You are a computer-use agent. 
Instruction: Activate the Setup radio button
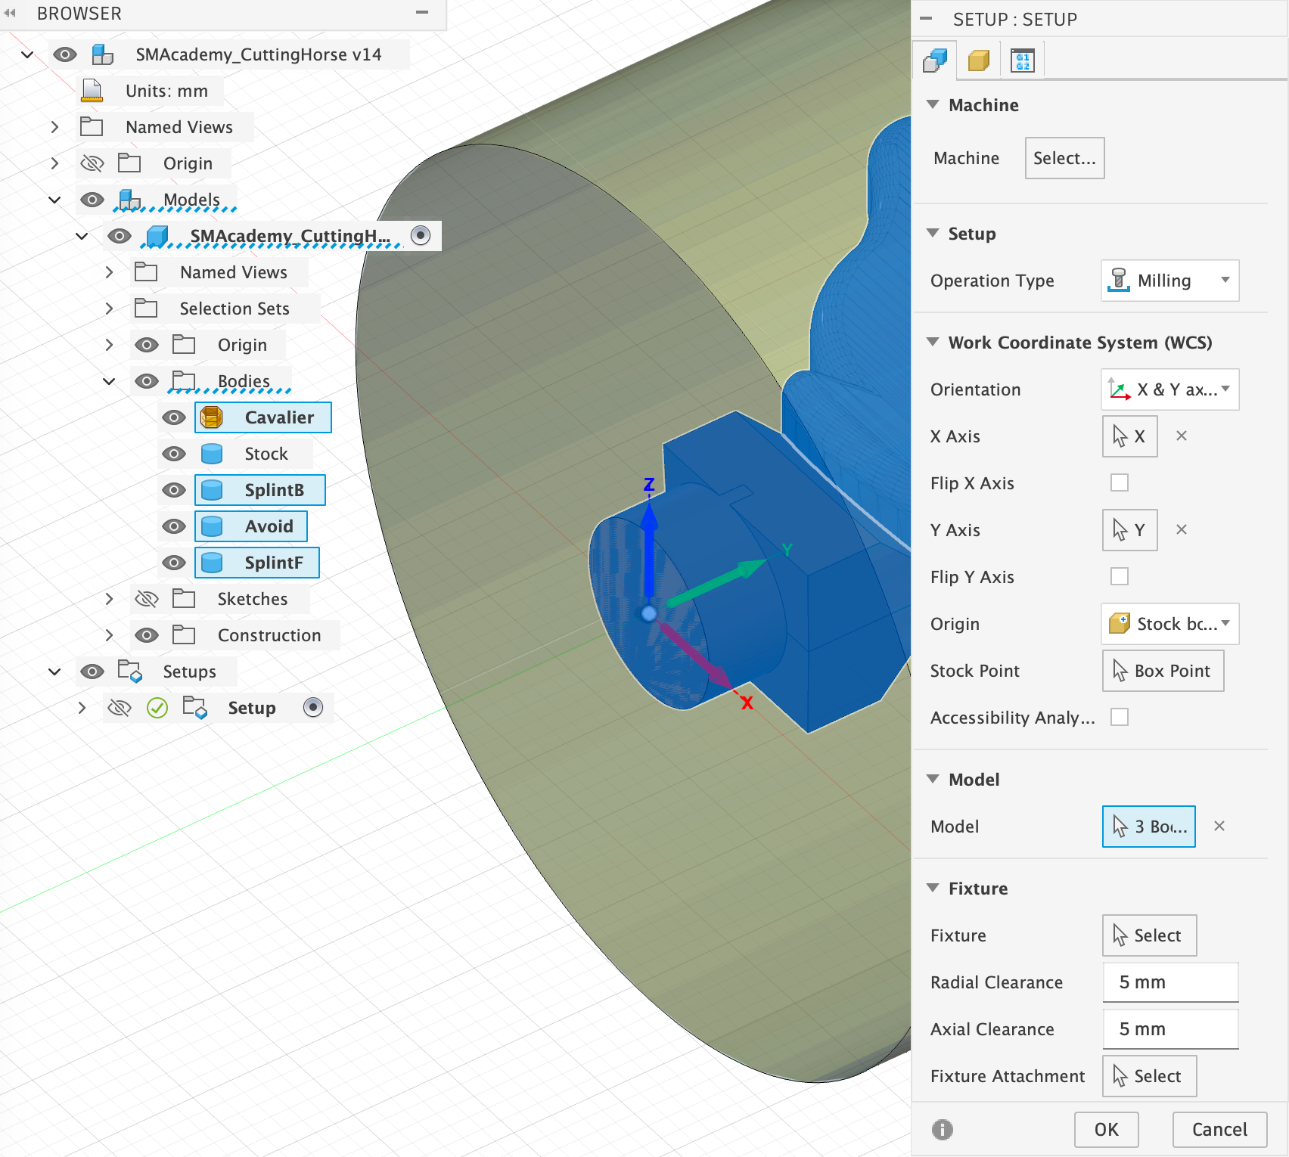tap(312, 707)
